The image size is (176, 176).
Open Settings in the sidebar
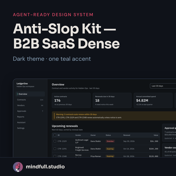point(30,128)
